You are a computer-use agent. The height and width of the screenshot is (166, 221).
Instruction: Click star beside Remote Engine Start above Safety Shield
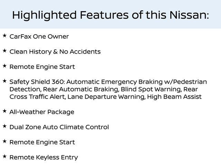(4, 66)
